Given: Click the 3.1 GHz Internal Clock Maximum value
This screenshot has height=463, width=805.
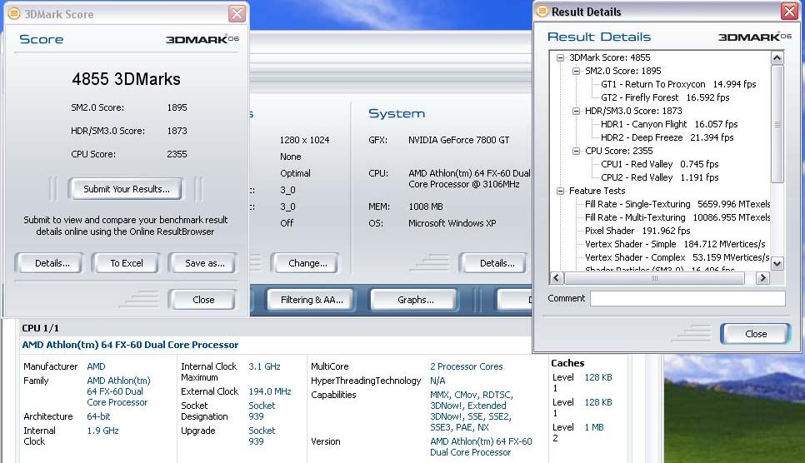Looking at the screenshot, I should (264, 366).
